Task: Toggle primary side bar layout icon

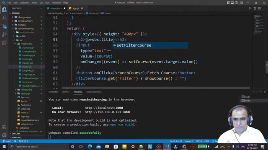Action: pyautogui.click(x=229, y=3)
